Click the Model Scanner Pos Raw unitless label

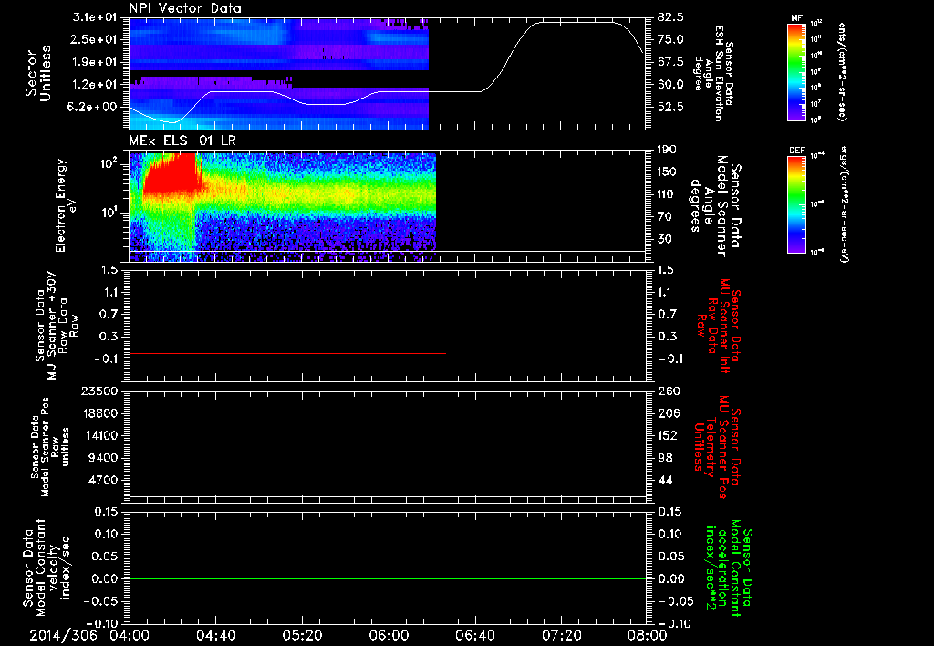coord(50,447)
